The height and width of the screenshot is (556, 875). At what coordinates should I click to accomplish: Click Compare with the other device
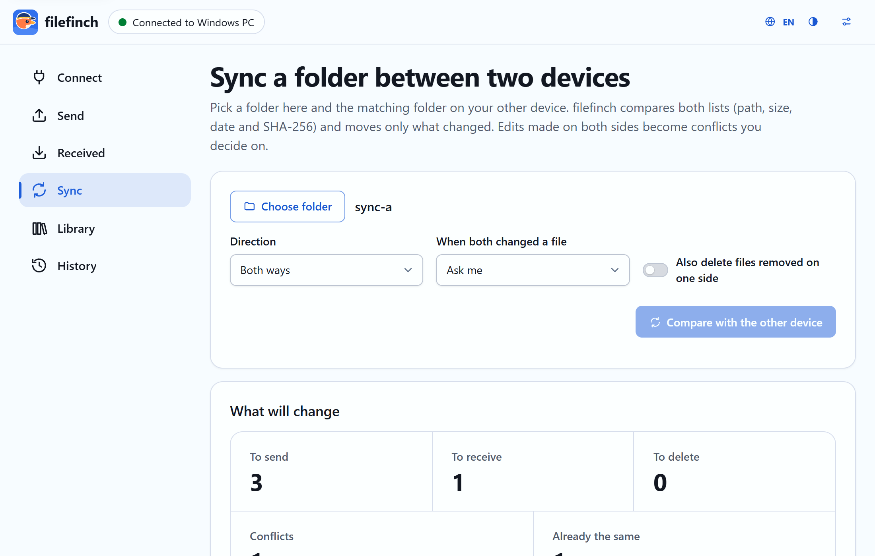(735, 322)
